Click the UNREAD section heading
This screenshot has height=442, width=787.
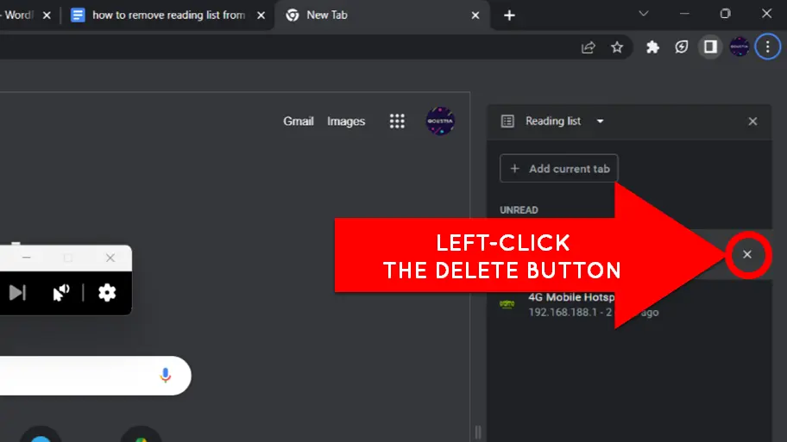[519, 210]
